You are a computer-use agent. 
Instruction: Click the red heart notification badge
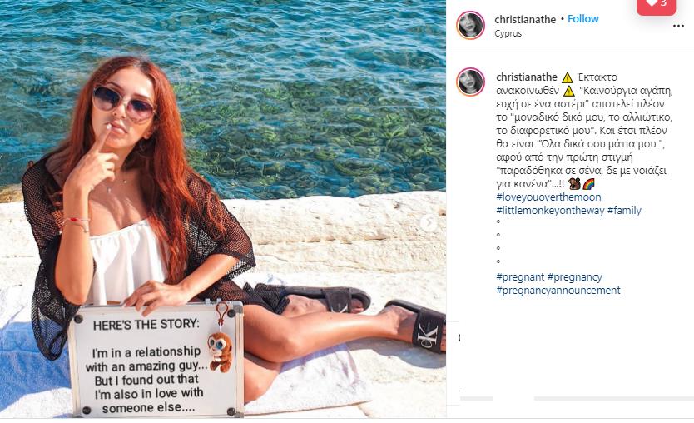656,6
